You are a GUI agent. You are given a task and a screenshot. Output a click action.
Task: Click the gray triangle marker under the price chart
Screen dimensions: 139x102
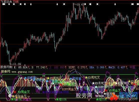click(x=25, y=65)
